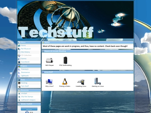Click the Notice header lightbulb icon
151x113 pixels.
(x=43, y=42)
